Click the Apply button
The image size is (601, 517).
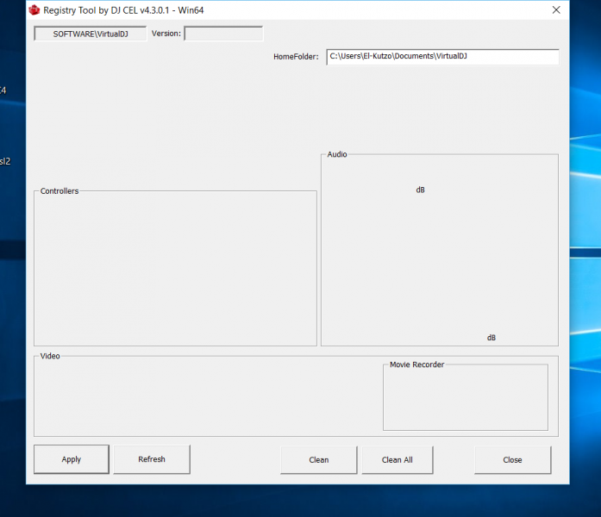pyautogui.click(x=72, y=459)
